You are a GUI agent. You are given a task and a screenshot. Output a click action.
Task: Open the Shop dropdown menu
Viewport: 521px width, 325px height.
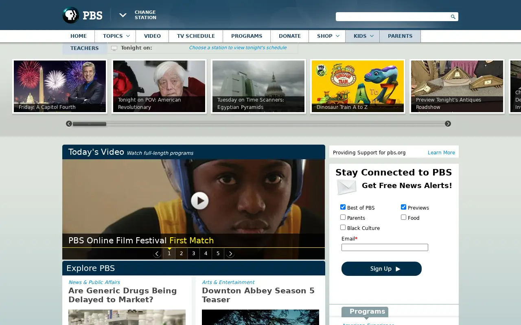[x=328, y=36]
